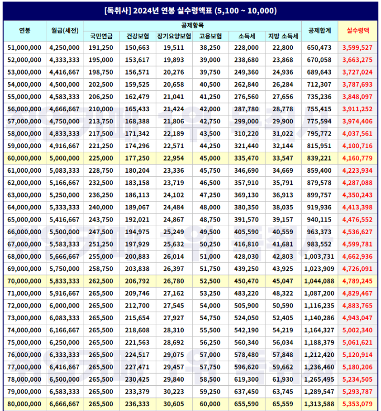Select pension value 232,500
The image size is (381, 411).
101,183
